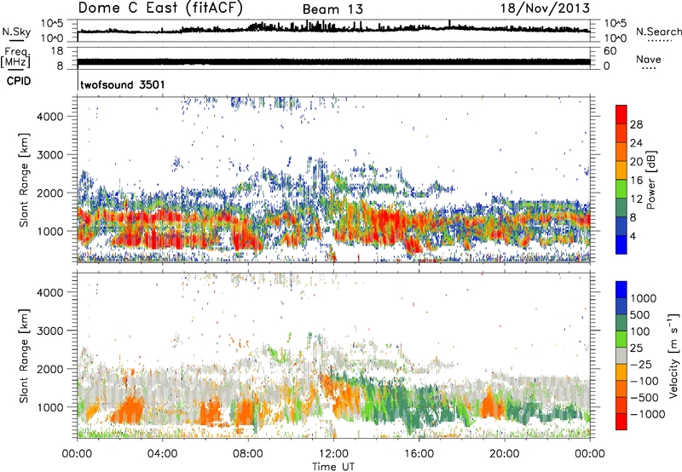Click the '12:00' time axis label
The height and width of the screenshot is (472, 682).
click(333, 454)
